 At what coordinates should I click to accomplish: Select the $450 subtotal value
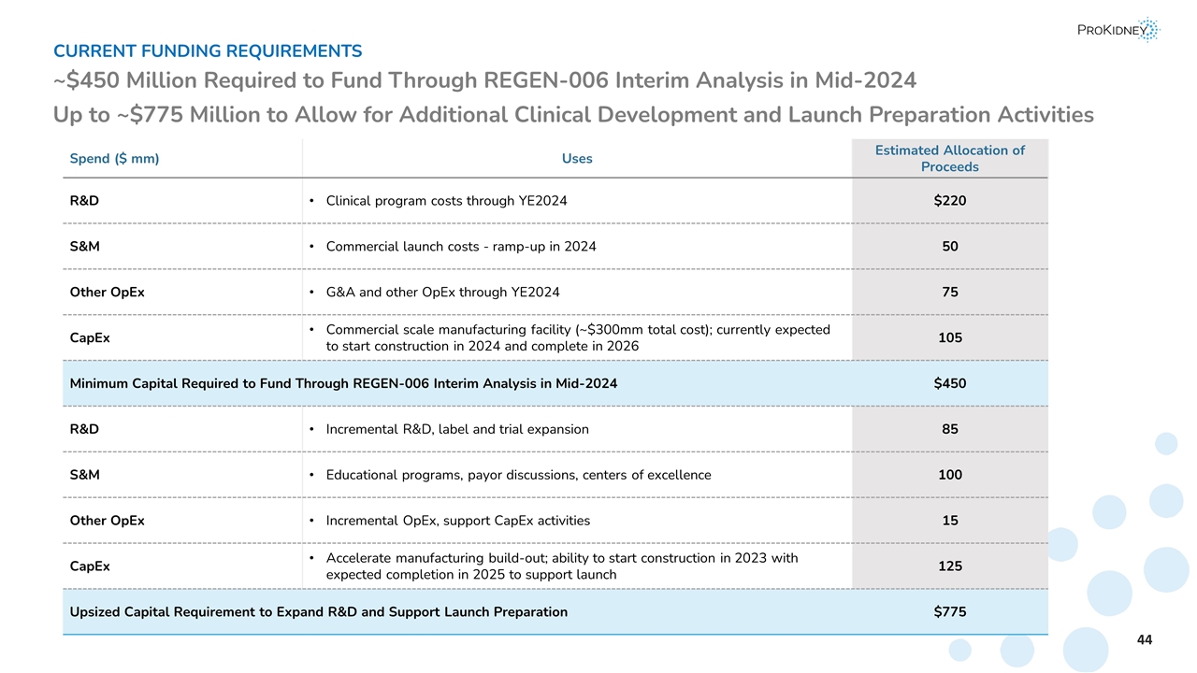(x=950, y=383)
